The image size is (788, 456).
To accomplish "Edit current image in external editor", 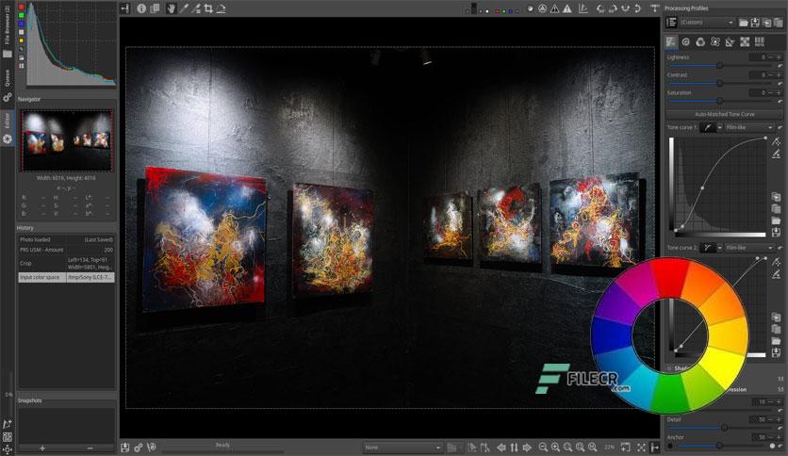I will point(151,447).
